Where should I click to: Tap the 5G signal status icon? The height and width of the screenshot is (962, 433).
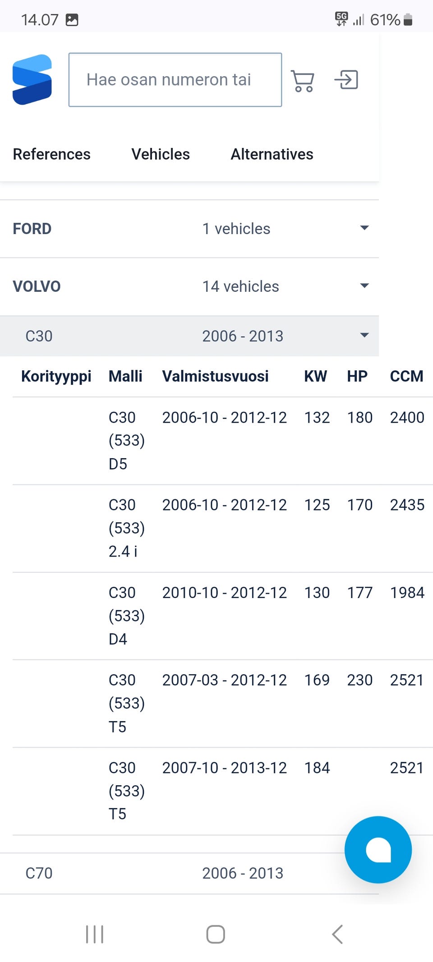341,19
